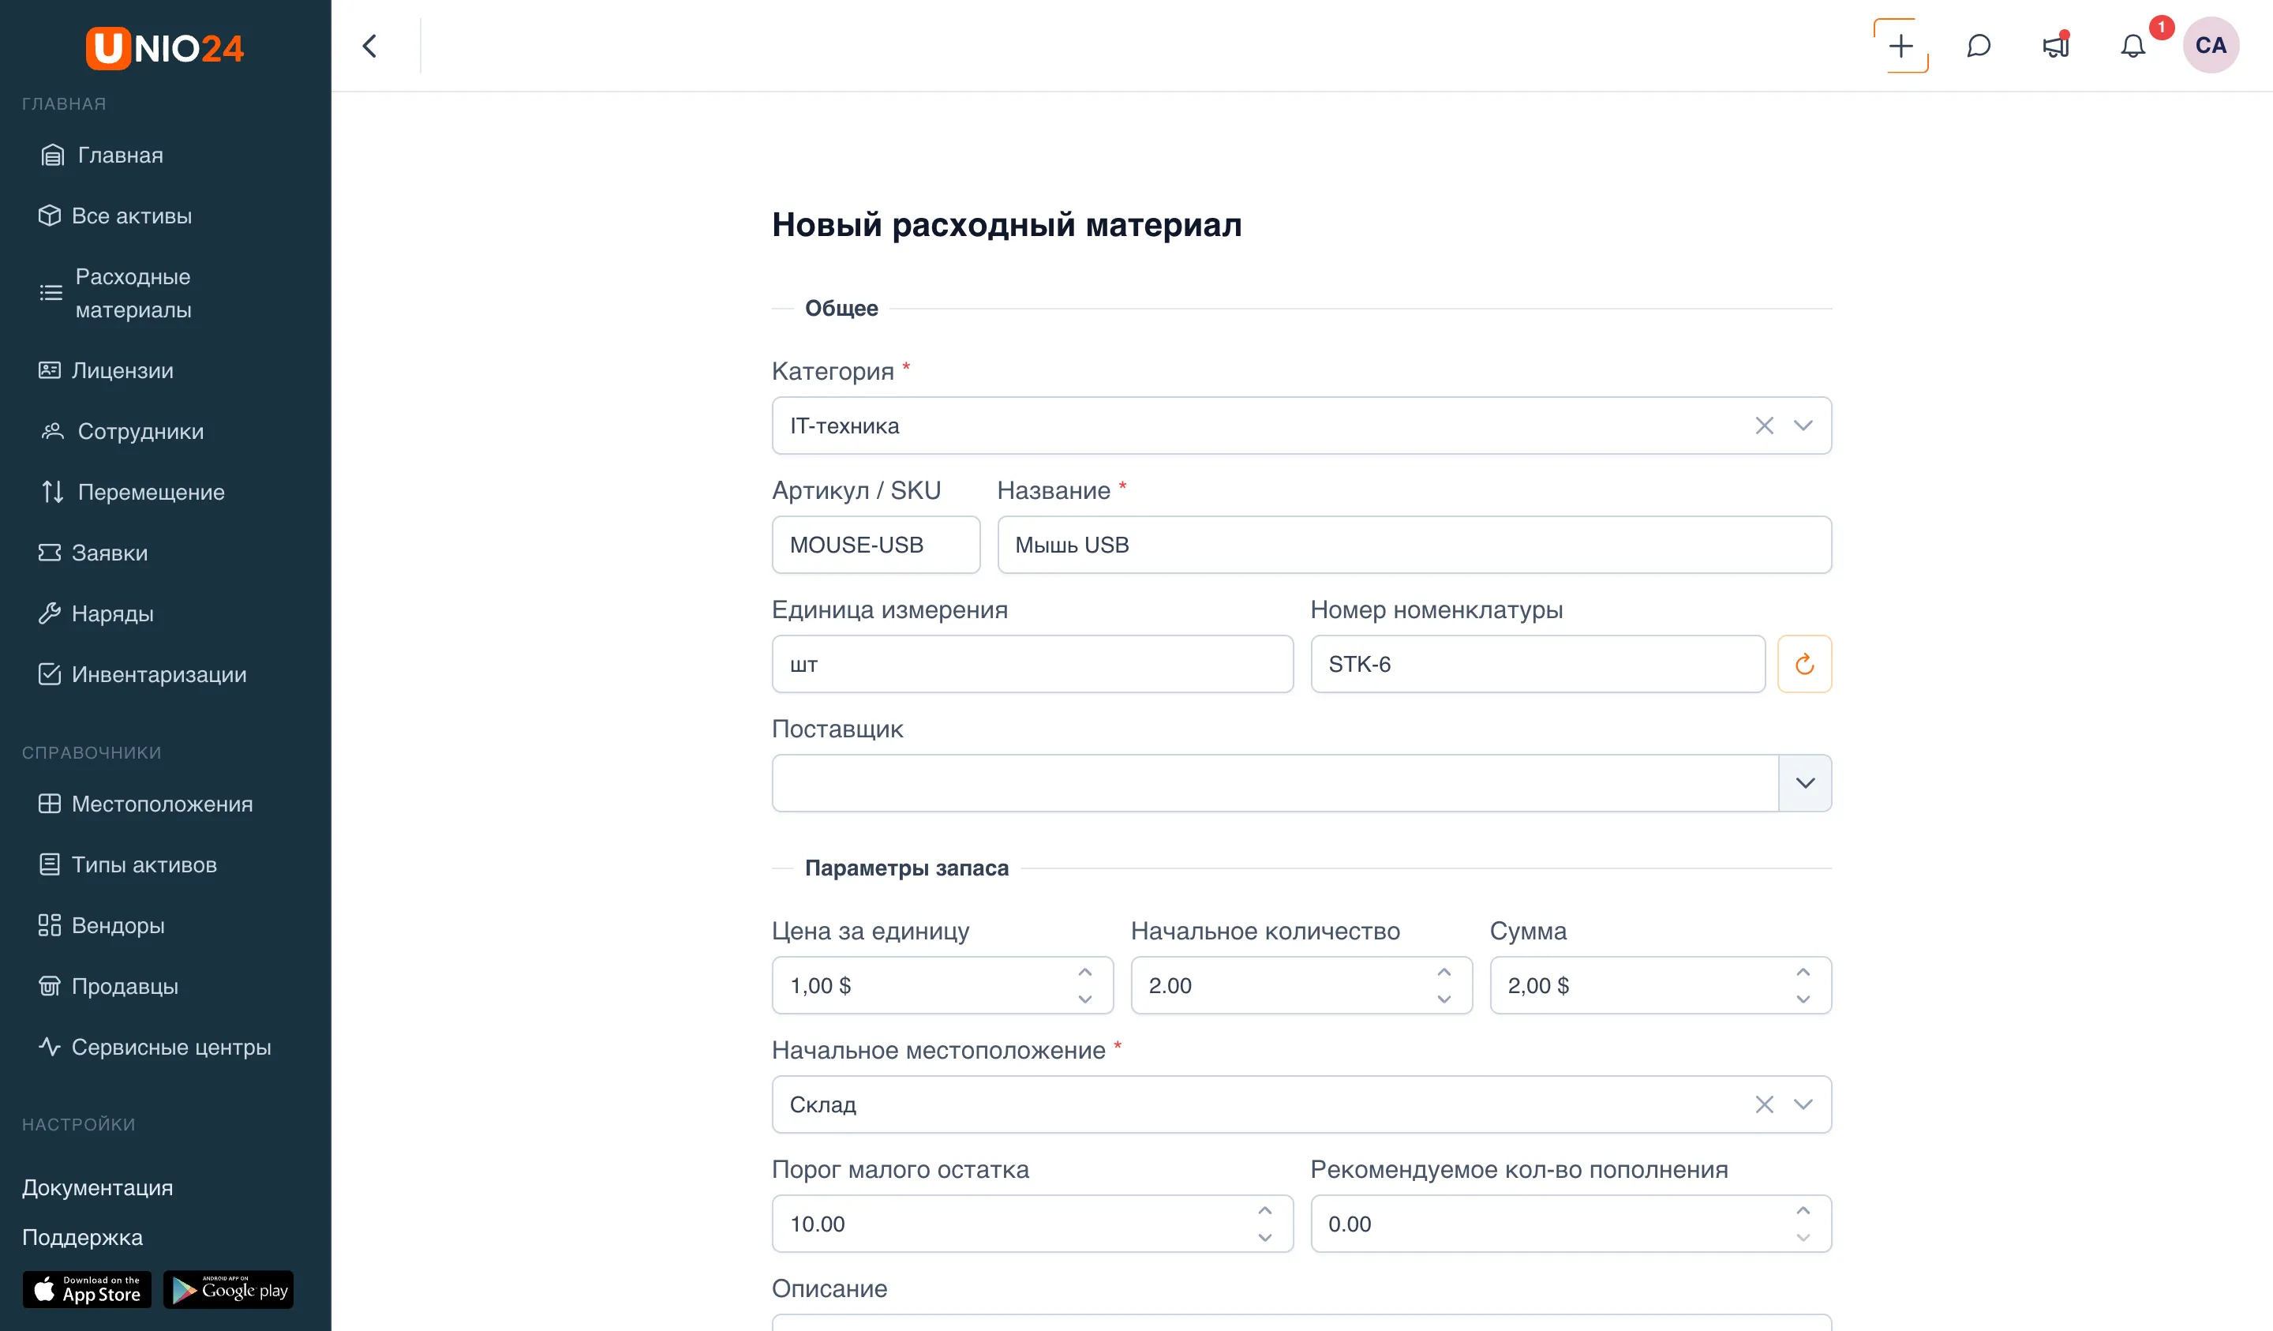Click the Инвентаризации checkbox icon
The height and width of the screenshot is (1331, 2273).
click(x=50, y=674)
